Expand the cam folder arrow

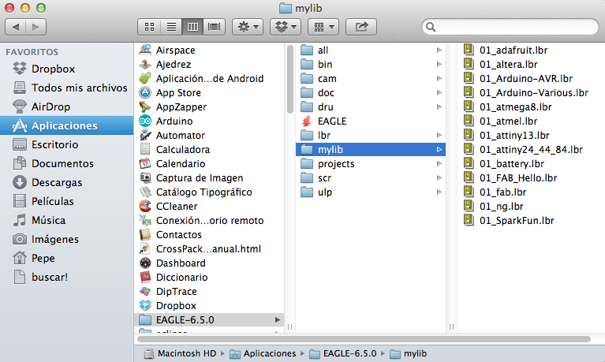tap(439, 78)
